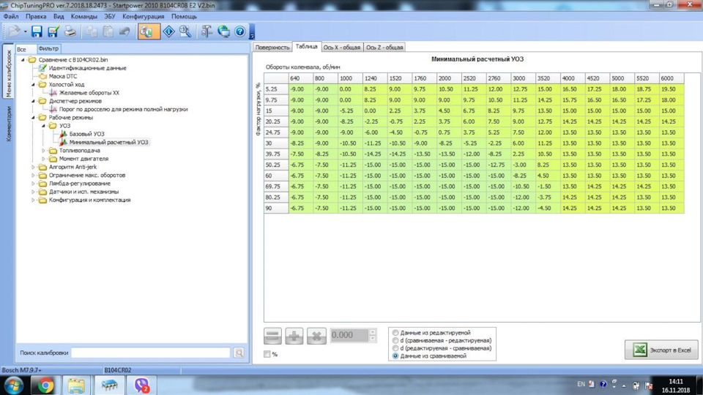Select the table cell with value 19.50

click(672, 89)
